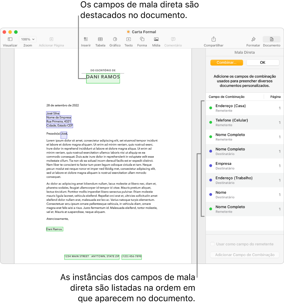Click the Comentário toolbar icon
This screenshot has height=306, width=284.
pos(173,39)
